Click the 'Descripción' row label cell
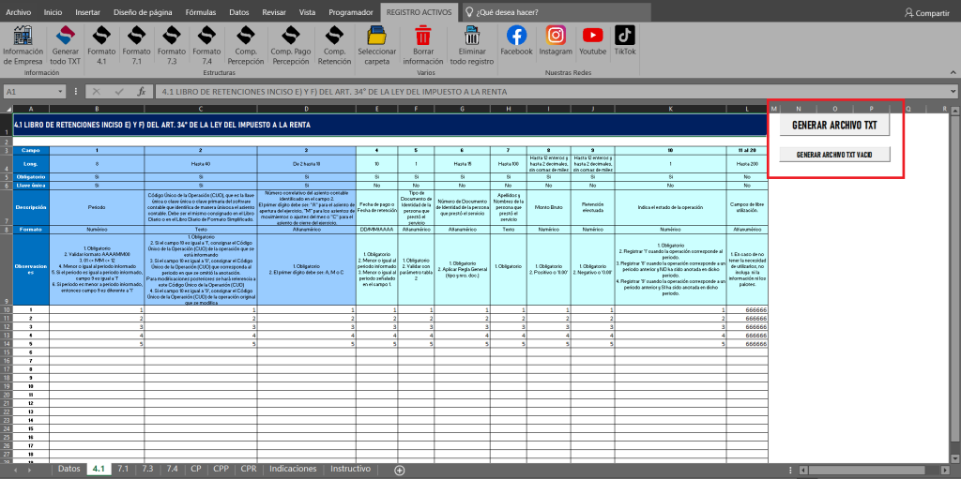 (31, 207)
